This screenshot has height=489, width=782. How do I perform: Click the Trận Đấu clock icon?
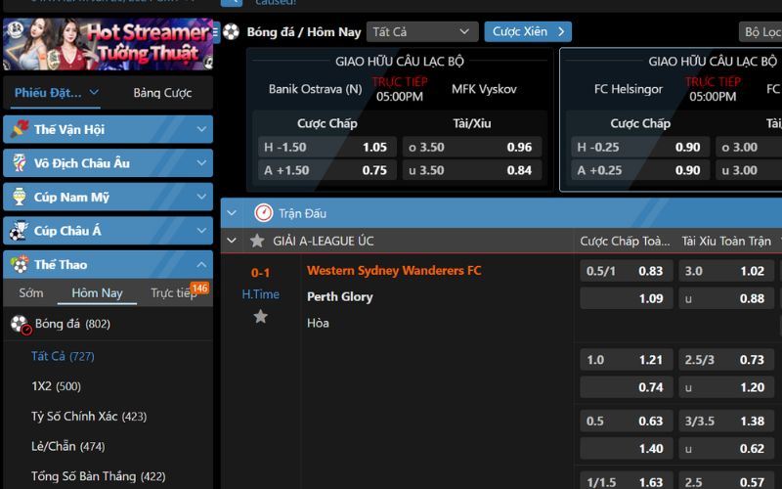(263, 213)
